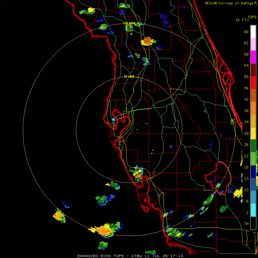Click the "TH" legend label
Image resolution: width=258 pixels, height=258 pixels.
click(246, 224)
